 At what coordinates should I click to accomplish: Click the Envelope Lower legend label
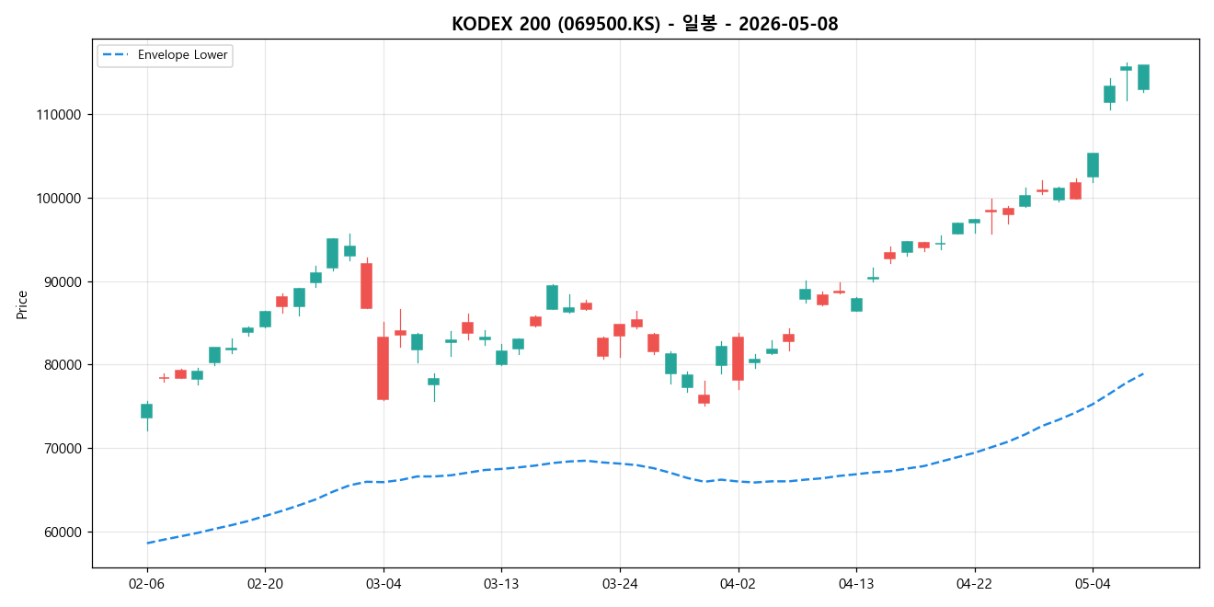(182, 55)
